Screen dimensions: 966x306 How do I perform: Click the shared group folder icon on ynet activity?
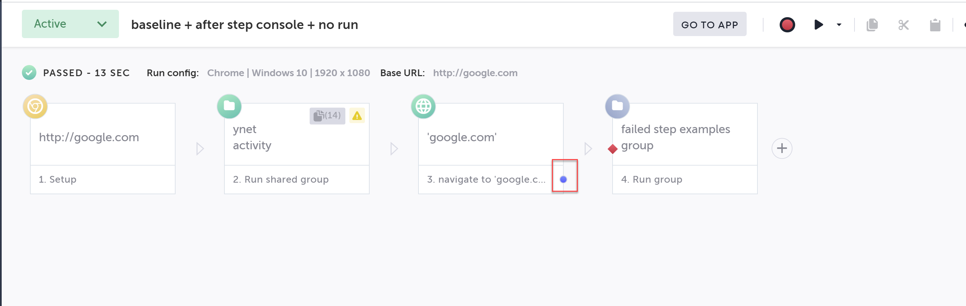(x=229, y=106)
